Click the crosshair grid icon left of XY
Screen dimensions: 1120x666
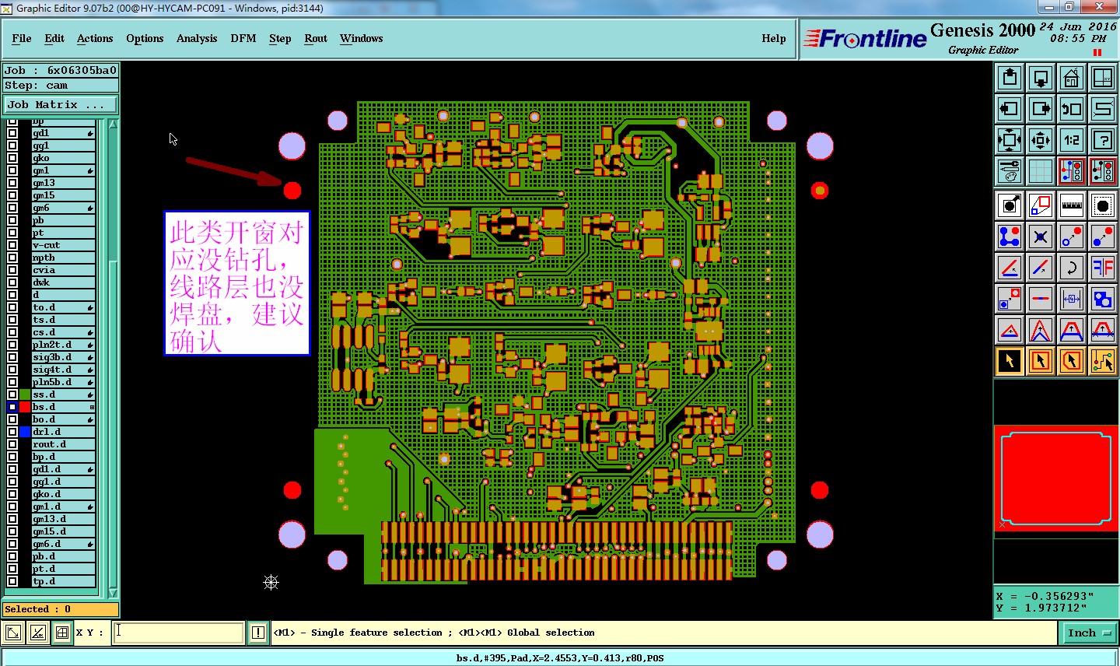(62, 633)
